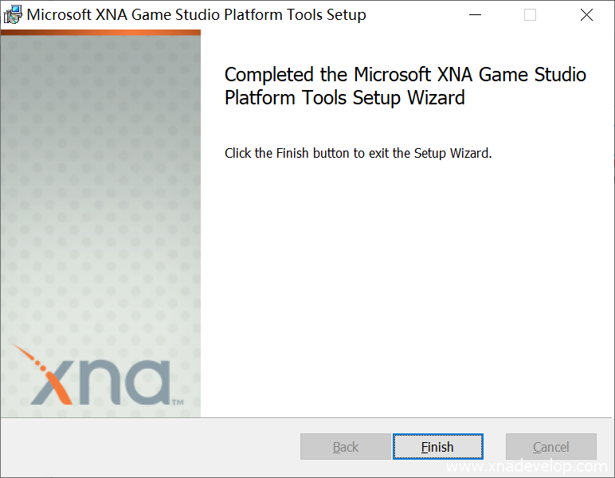Image resolution: width=615 pixels, height=478 pixels.
Task: Minimize the setup wizard window
Action: (475, 15)
